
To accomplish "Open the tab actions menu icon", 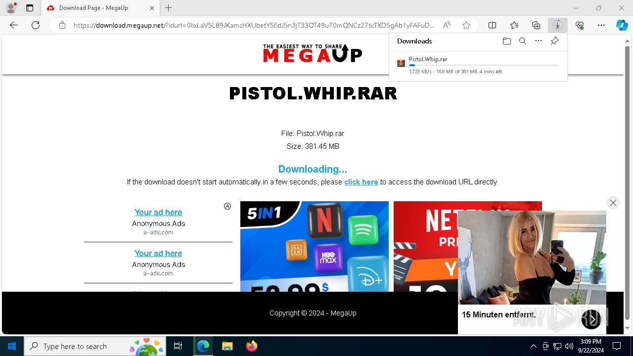I will pyautogui.click(x=30, y=8).
